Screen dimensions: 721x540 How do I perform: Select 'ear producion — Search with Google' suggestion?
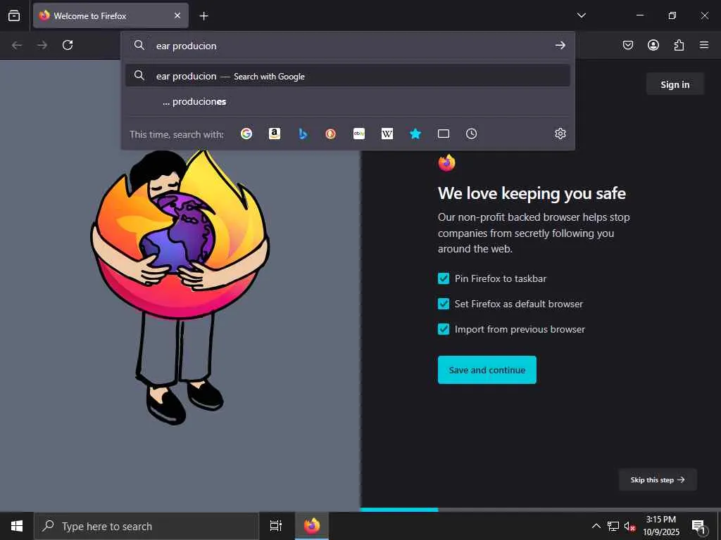[x=348, y=76]
